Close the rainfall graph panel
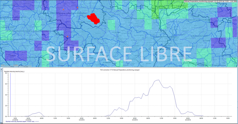 tap(1, 69)
